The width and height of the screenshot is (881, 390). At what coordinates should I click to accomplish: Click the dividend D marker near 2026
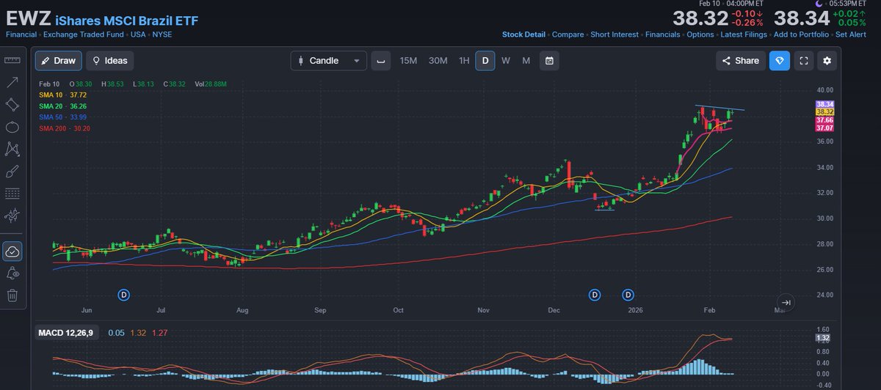(x=628, y=295)
